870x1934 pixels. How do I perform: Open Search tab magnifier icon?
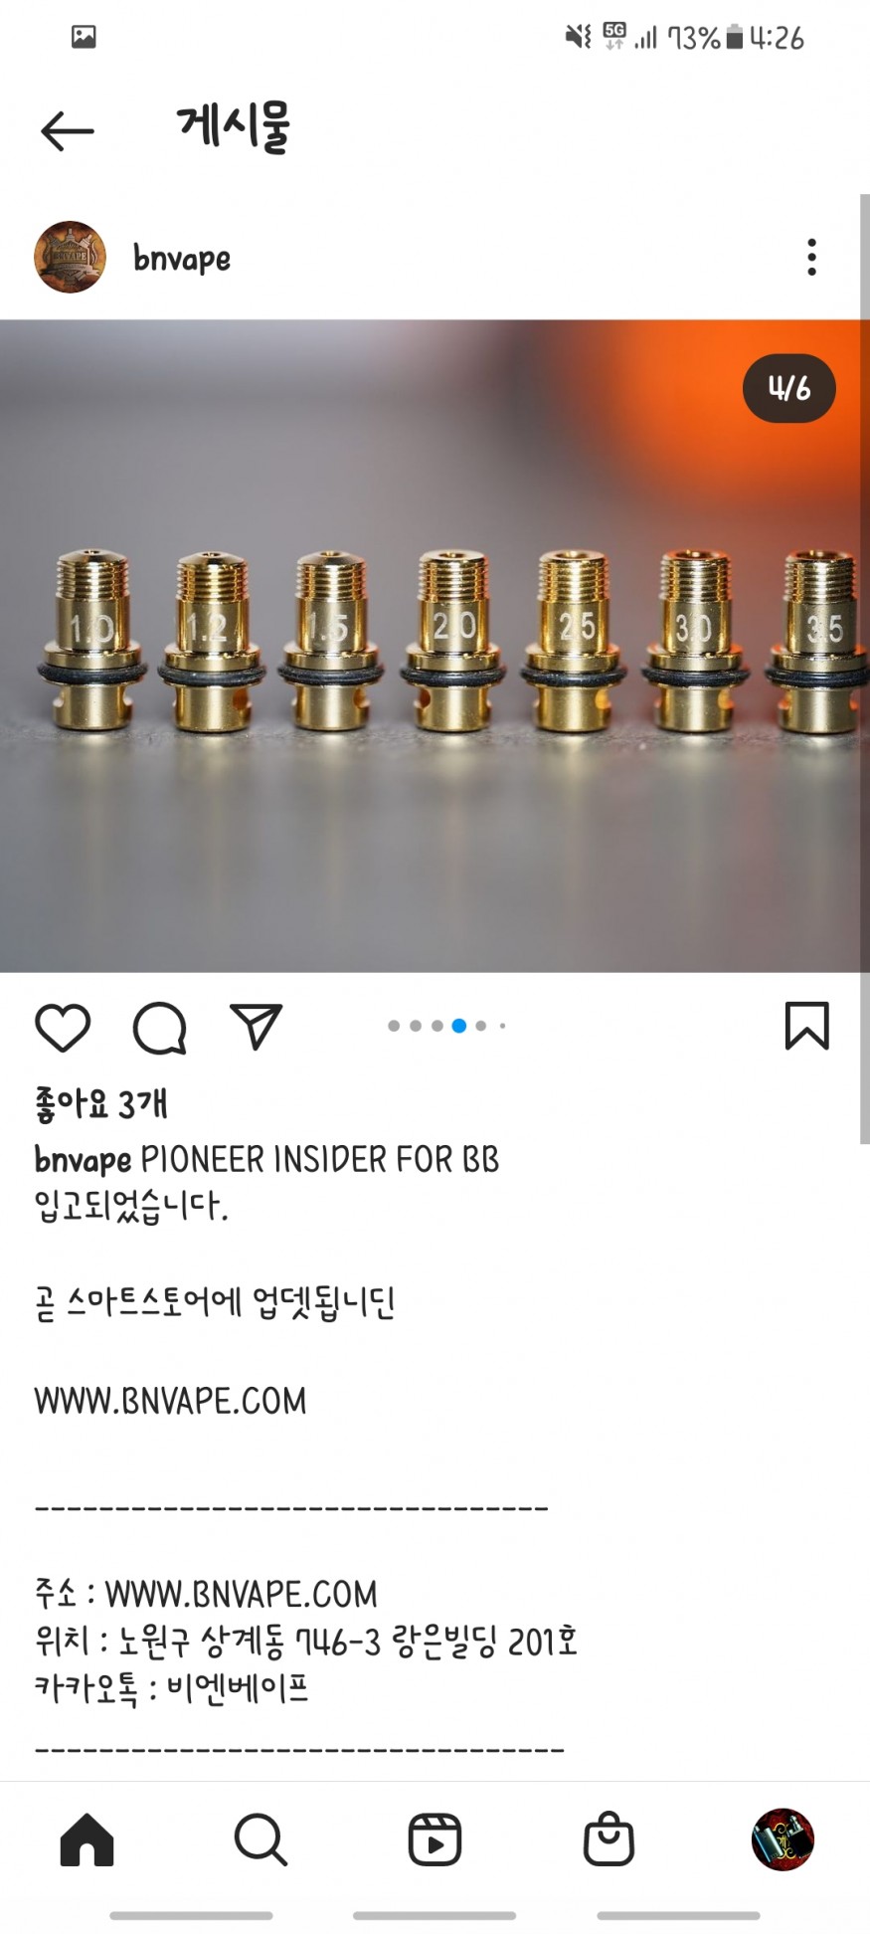[261, 1838]
